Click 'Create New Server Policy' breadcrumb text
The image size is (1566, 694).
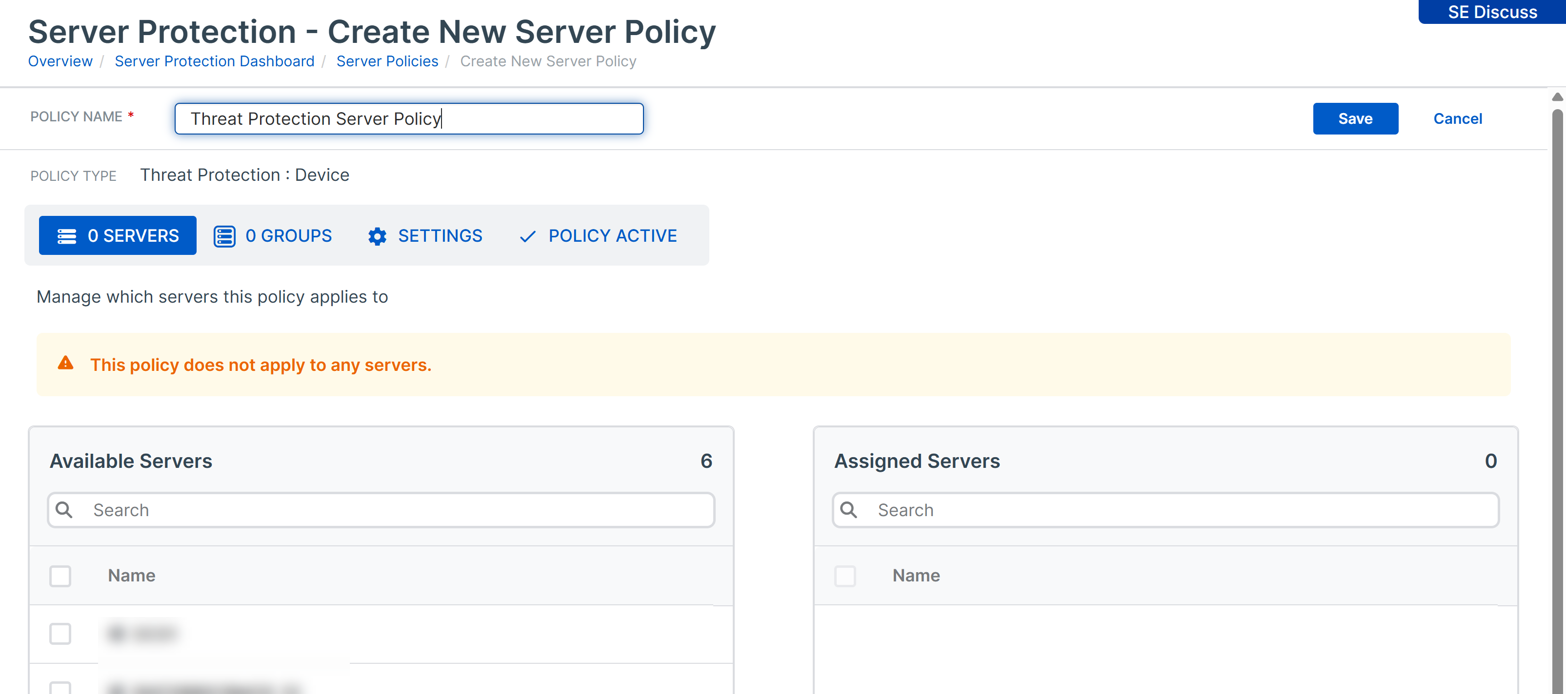click(548, 61)
